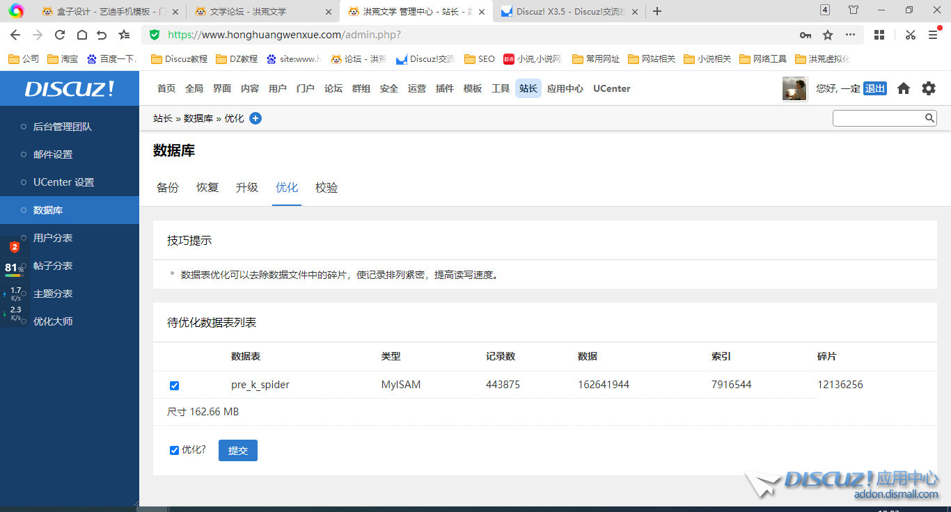Open the 论坛 section in top navigation
The image size is (951, 512).
333,88
